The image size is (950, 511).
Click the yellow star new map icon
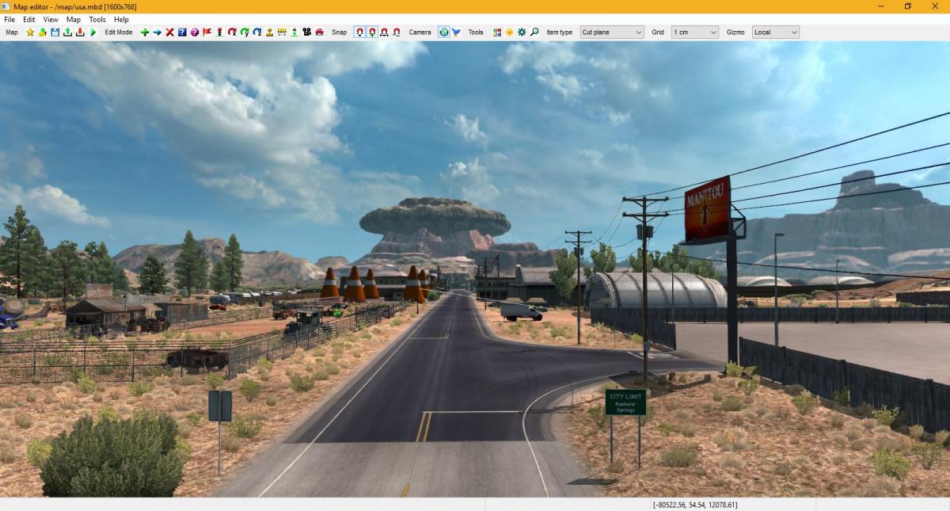coord(30,32)
